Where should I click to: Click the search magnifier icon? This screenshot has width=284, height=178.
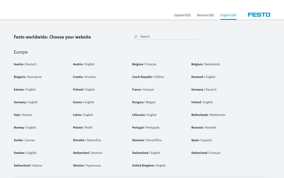(136, 36)
